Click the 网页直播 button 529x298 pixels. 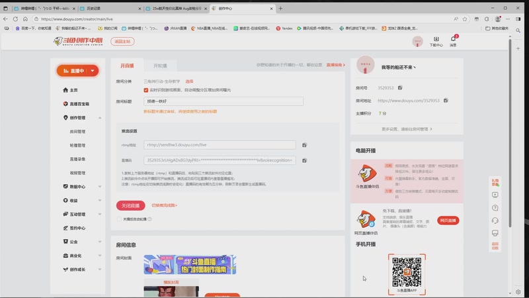448,221
